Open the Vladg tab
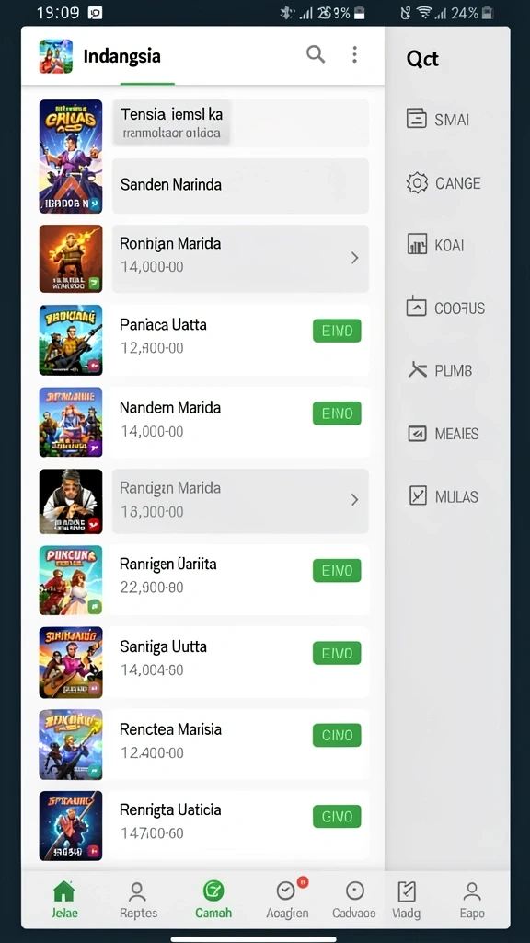This screenshot has height=943, width=530. (x=406, y=899)
